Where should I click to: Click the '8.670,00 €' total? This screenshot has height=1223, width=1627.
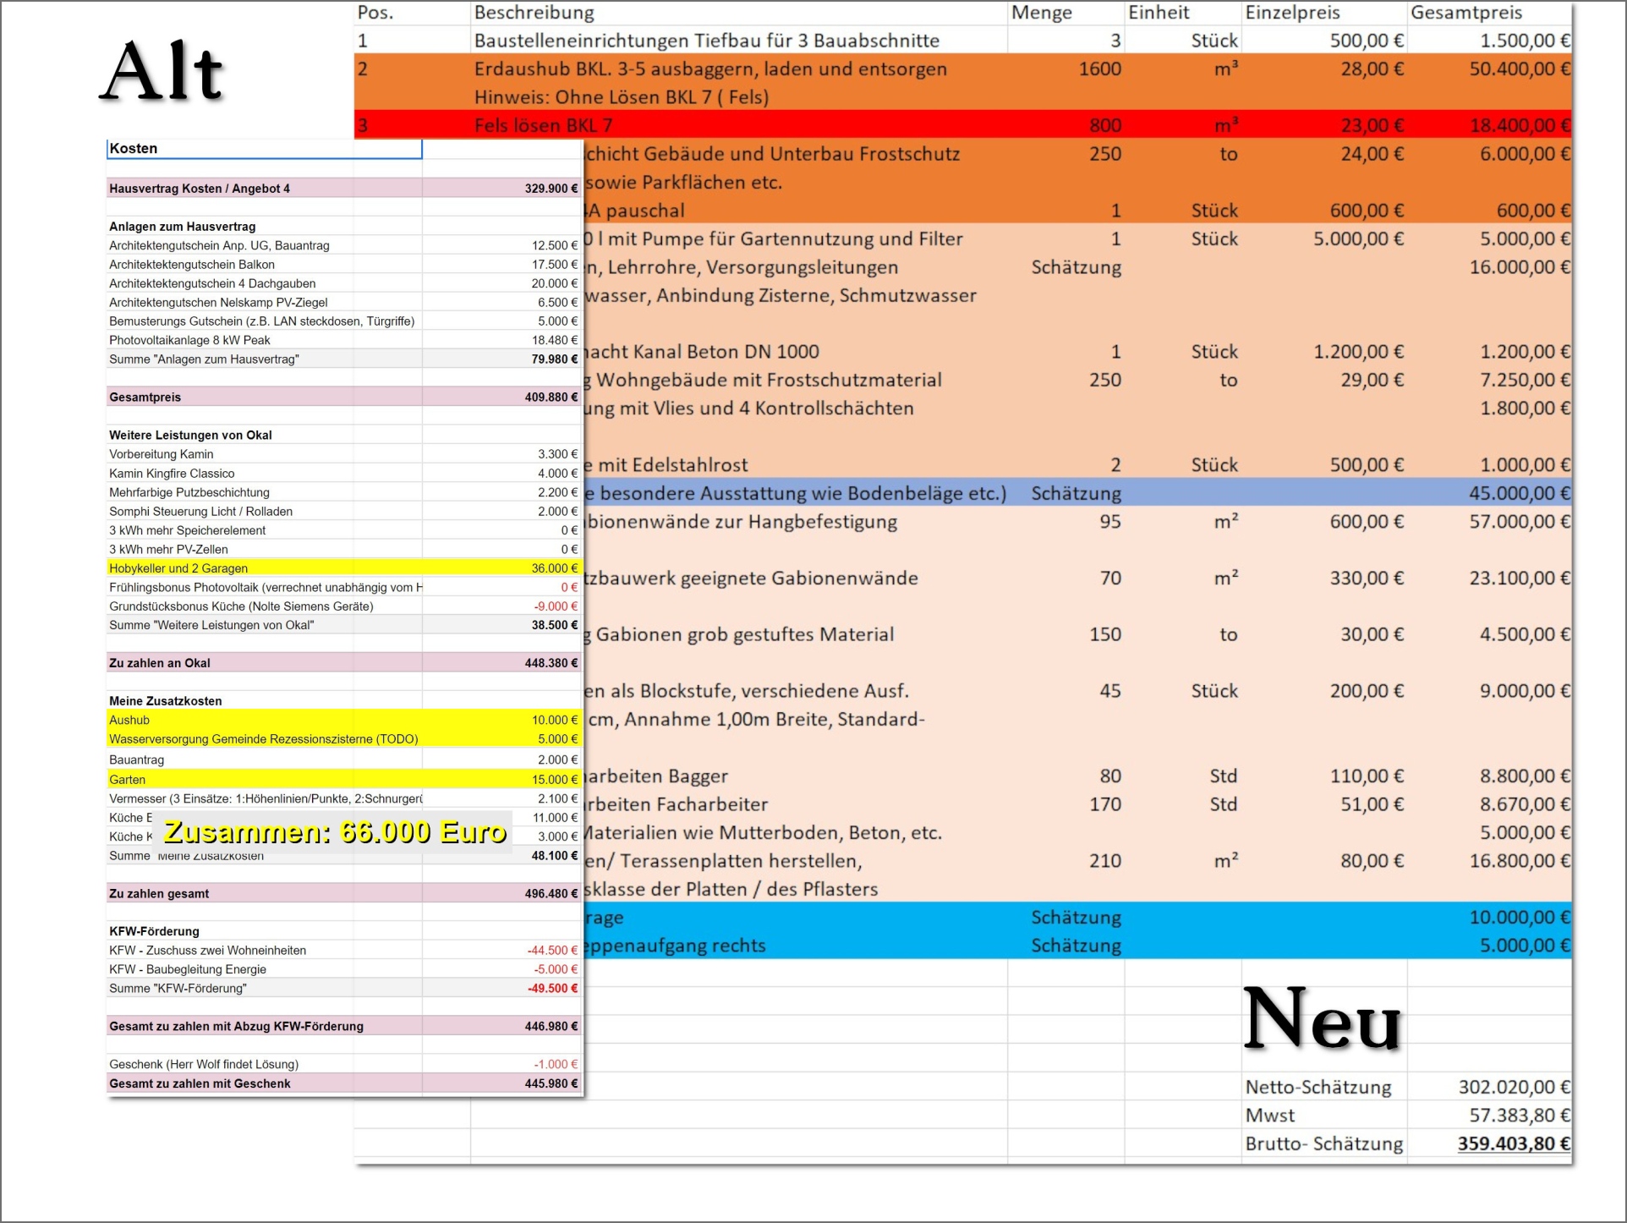(x=1525, y=804)
